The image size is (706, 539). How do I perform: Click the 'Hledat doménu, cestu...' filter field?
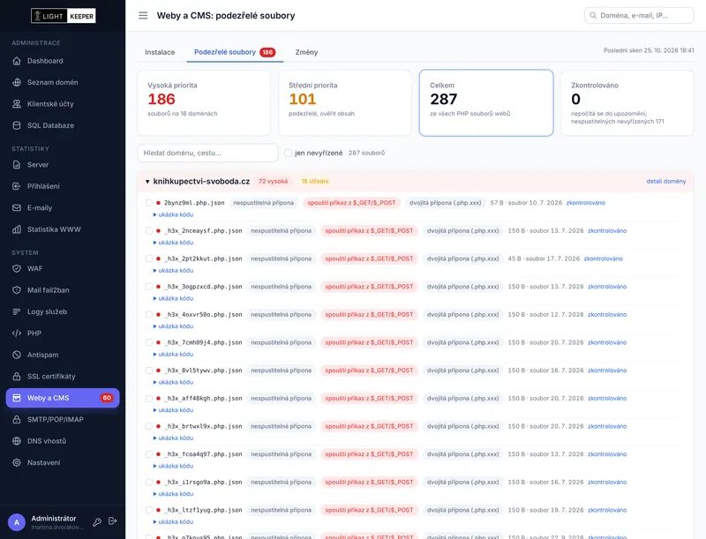pos(207,153)
